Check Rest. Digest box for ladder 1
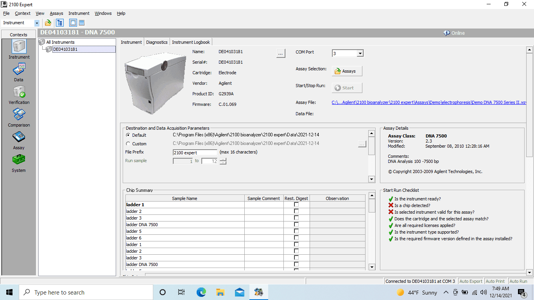The image size is (534, 300). point(296,205)
